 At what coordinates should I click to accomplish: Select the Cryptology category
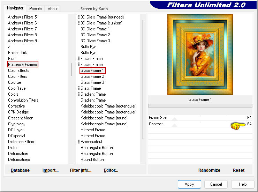click(x=17, y=124)
